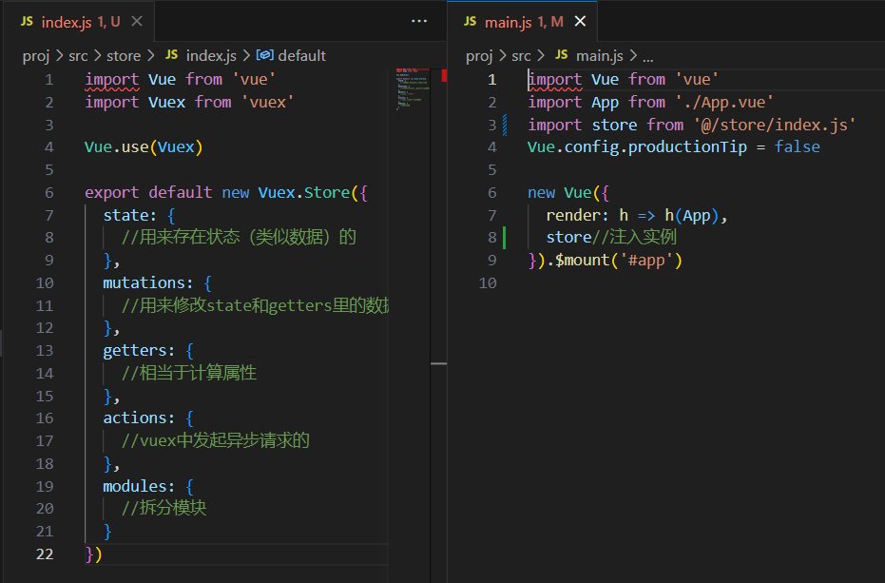This screenshot has height=583, width=885.
Task: Click 'Vue.use(Vuex)' in index.js
Action: tap(144, 147)
